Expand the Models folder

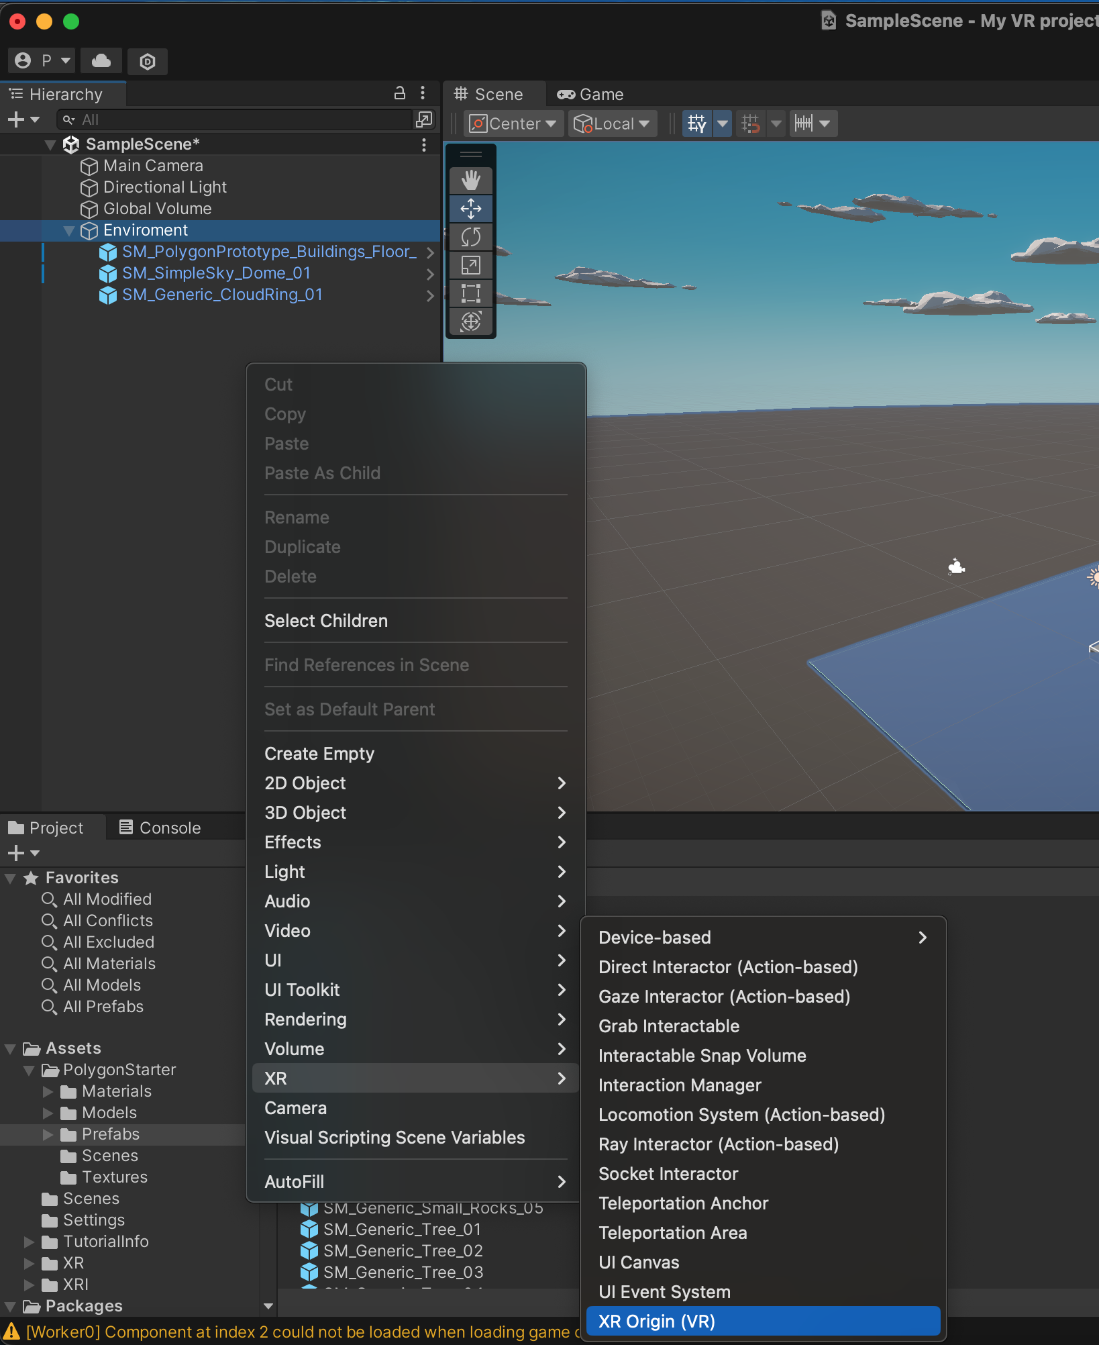coord(48,1113)
